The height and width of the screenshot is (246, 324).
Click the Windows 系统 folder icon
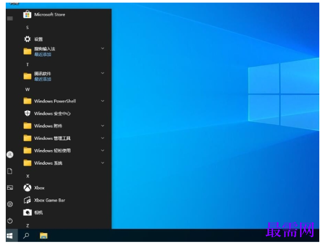27,163
